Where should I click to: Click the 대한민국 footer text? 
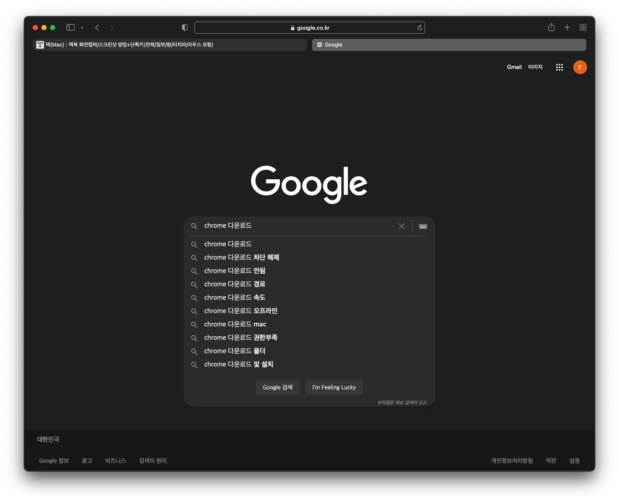tap(48, 440)
